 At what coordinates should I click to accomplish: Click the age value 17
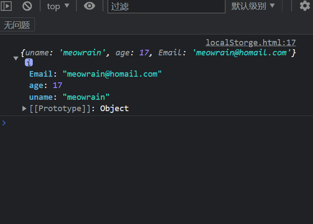57,85
